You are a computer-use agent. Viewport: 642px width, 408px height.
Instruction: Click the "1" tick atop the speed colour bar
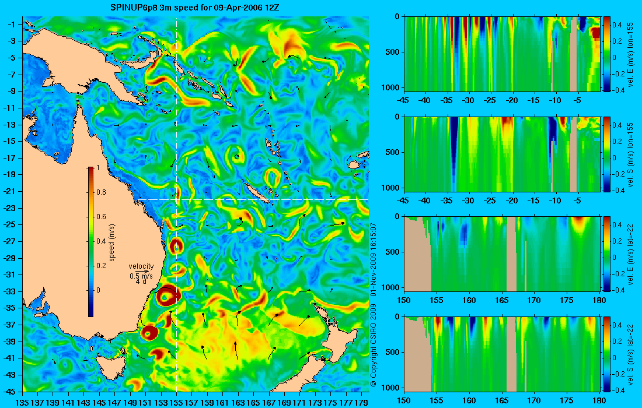(x=97, y=168)
